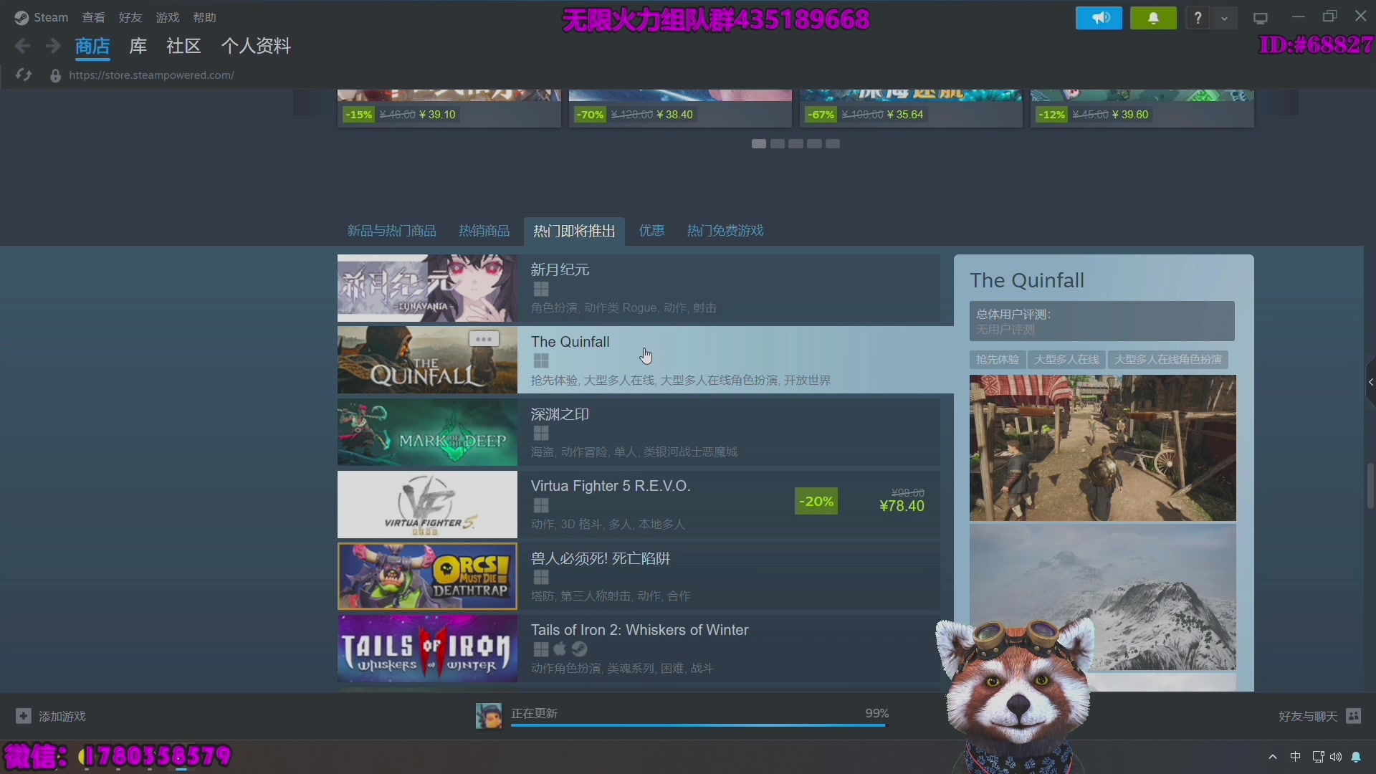Select the 热门即将推出 tab

[574, 231]
